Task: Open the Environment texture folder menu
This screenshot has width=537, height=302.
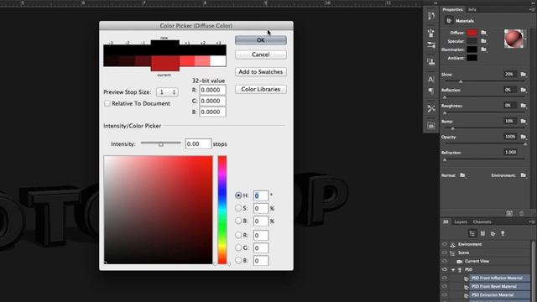Action: coord(524,175)
